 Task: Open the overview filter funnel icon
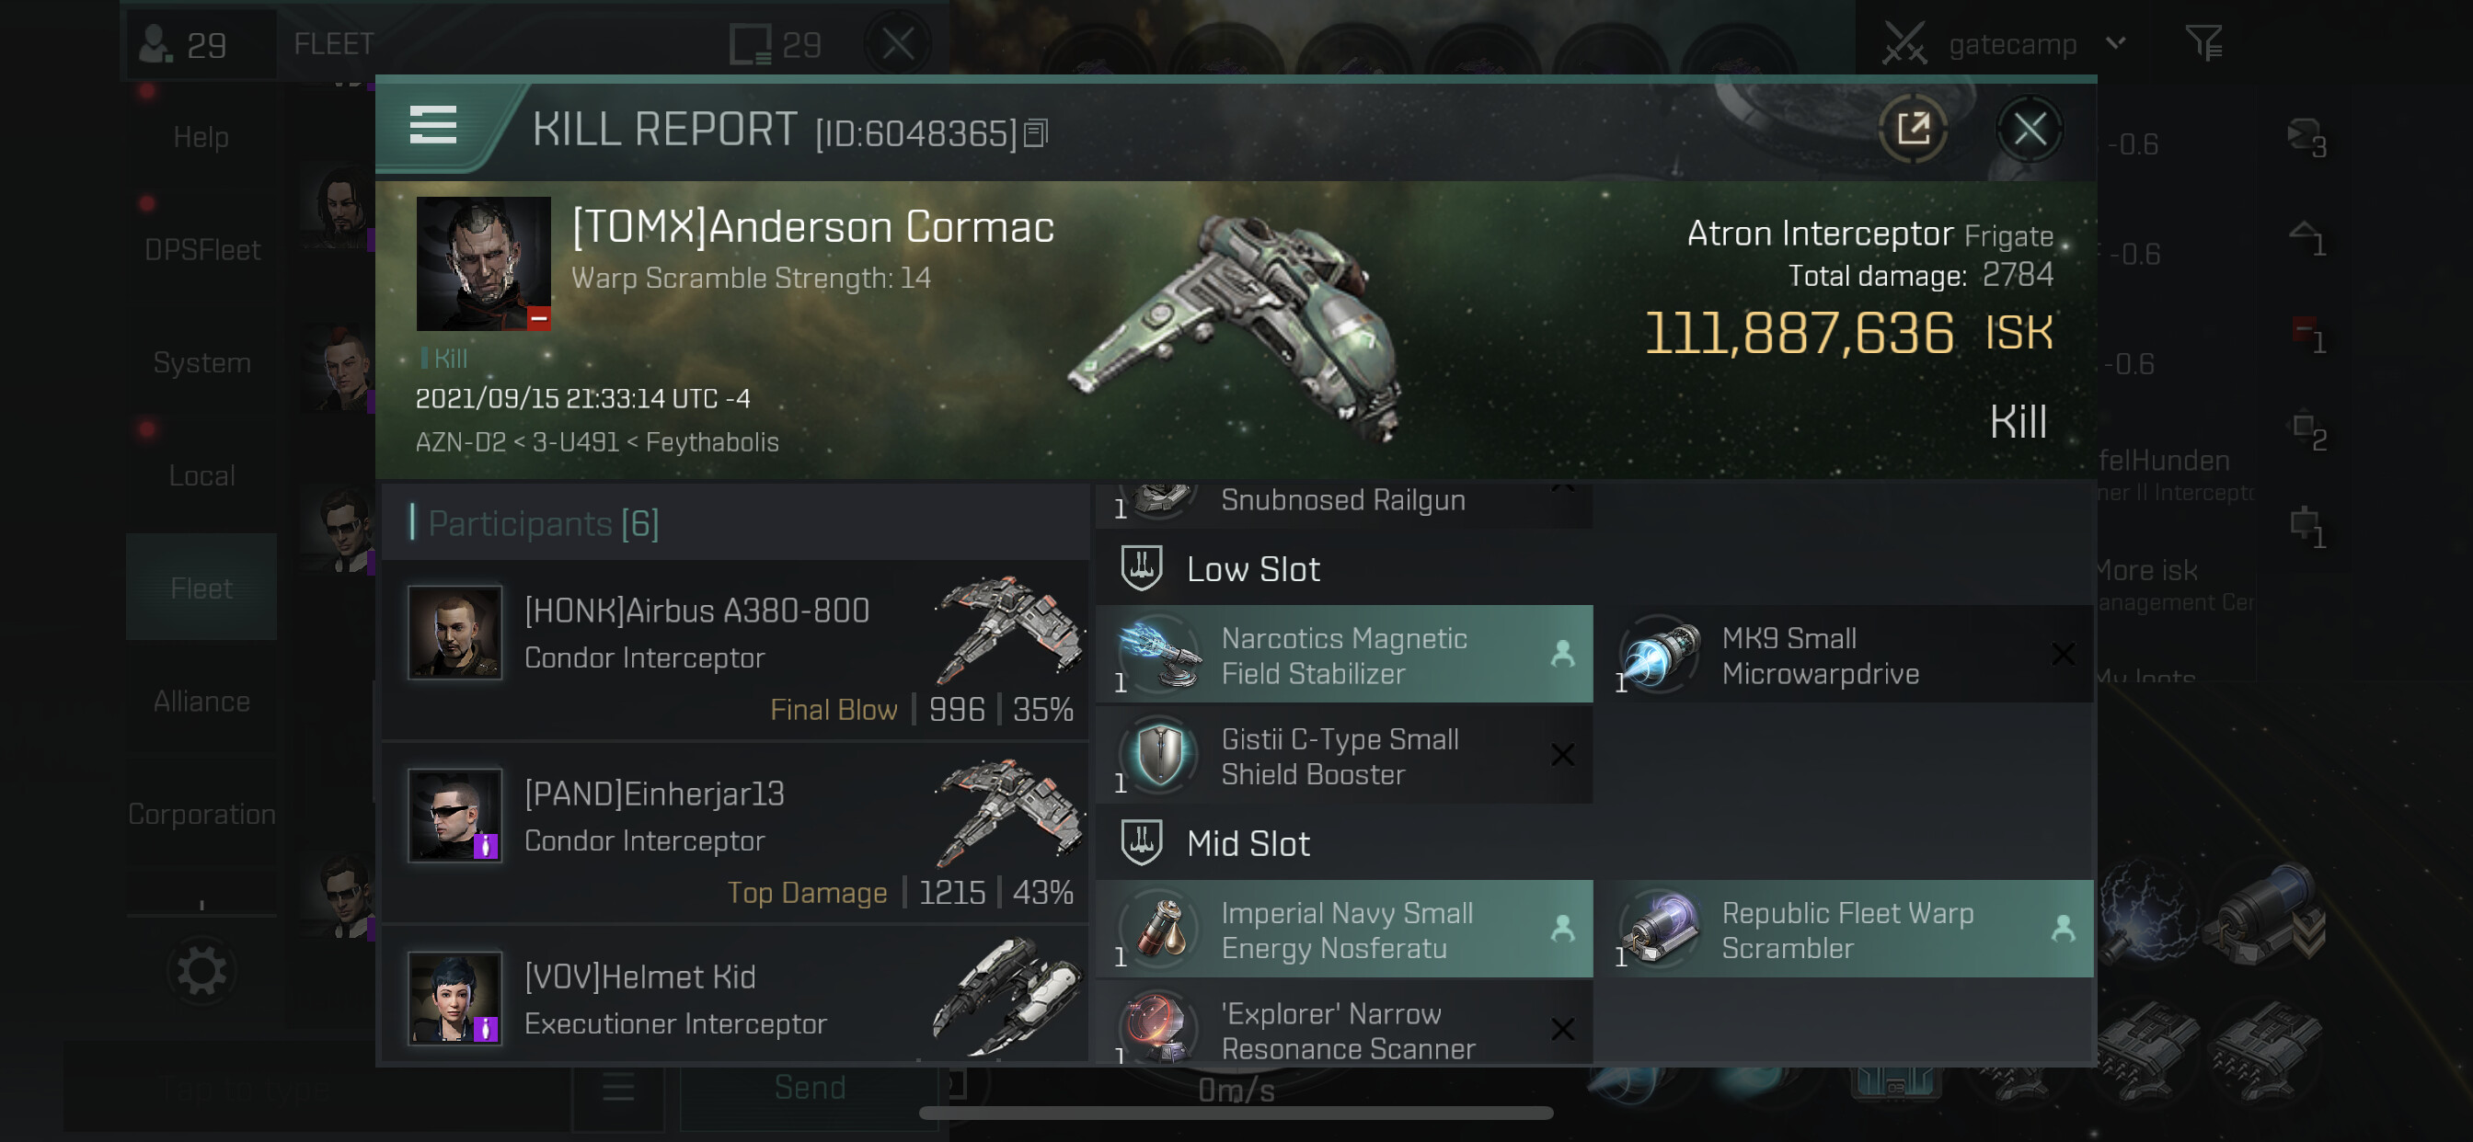point(2203,43)
